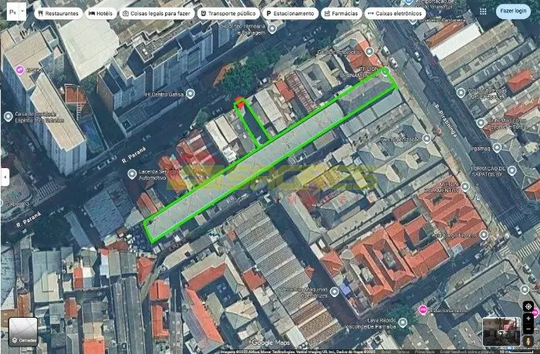Expand the collapsed side panel arrow

[5, 177]
